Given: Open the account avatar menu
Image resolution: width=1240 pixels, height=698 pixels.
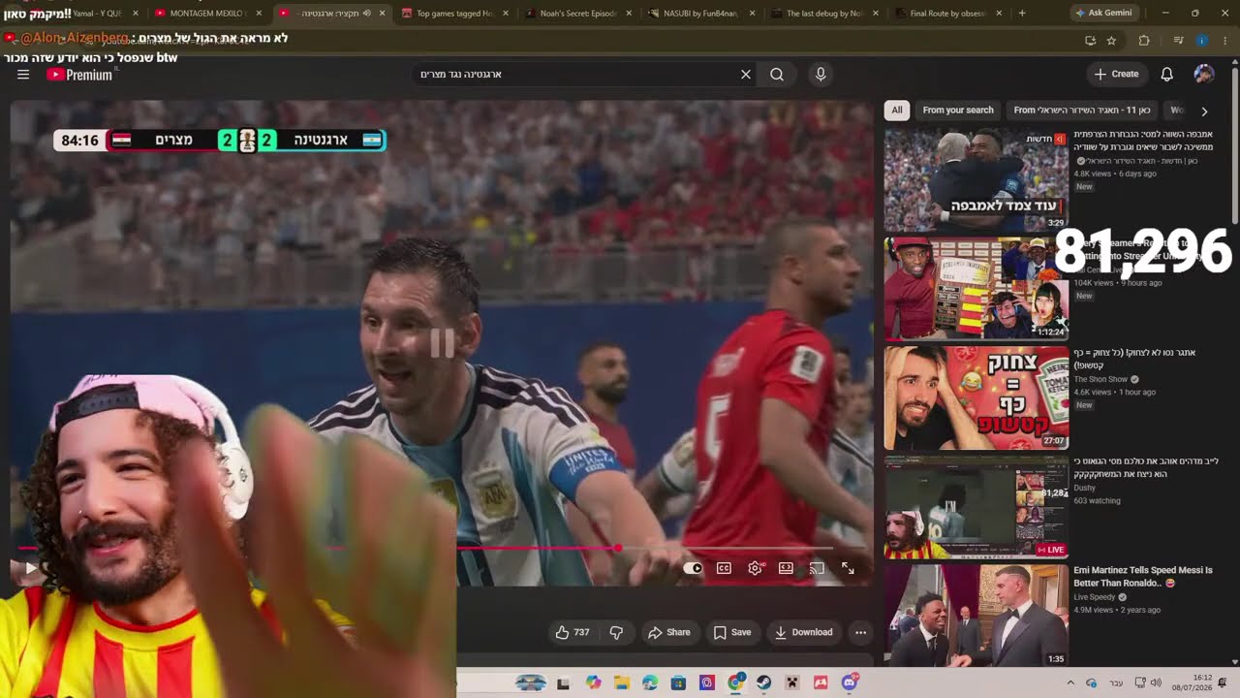Looking at the screenshot, I should point(1204,74).
